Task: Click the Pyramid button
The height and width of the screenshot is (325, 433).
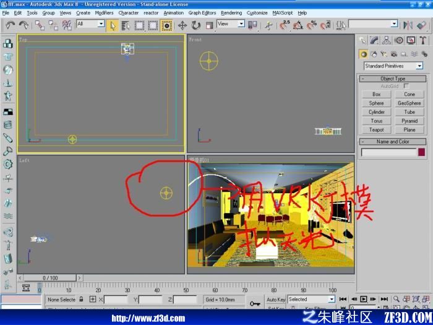Action: (x=409, y=121)
